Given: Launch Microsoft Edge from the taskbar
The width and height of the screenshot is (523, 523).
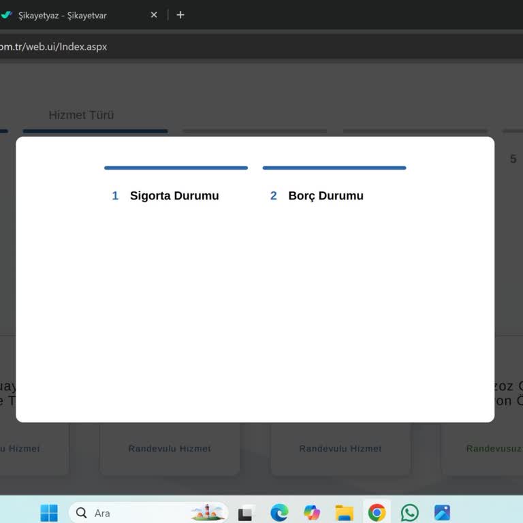Looking at the screenshot, I should coord(279,513).
